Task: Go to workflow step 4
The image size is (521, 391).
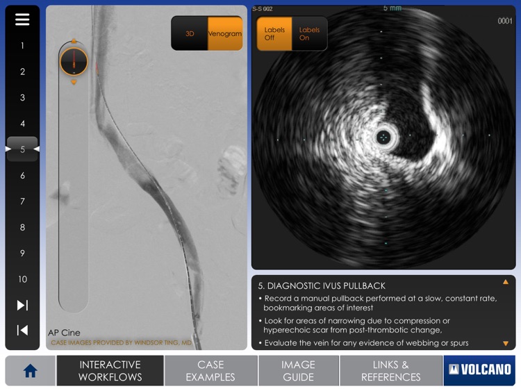Action: [x=22, y=124]
